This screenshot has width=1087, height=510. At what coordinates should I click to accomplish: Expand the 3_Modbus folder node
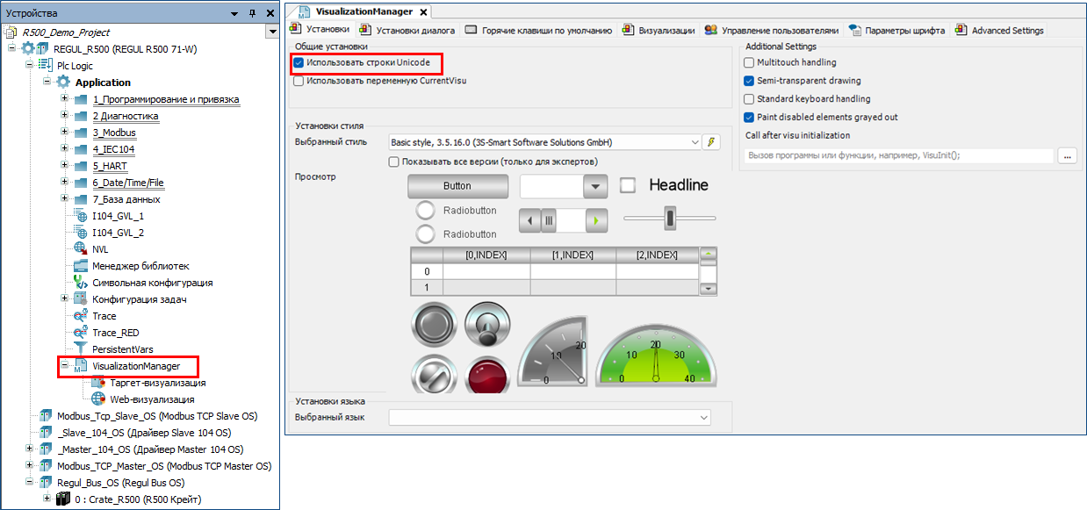tap(64, 133)
